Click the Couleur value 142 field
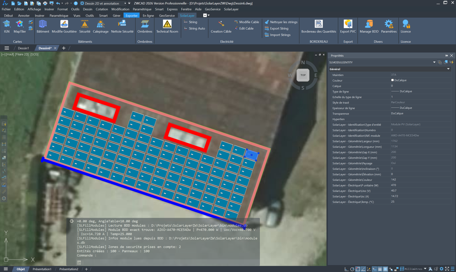The width and height of the screenshot is (456, 272). [420, 179]
